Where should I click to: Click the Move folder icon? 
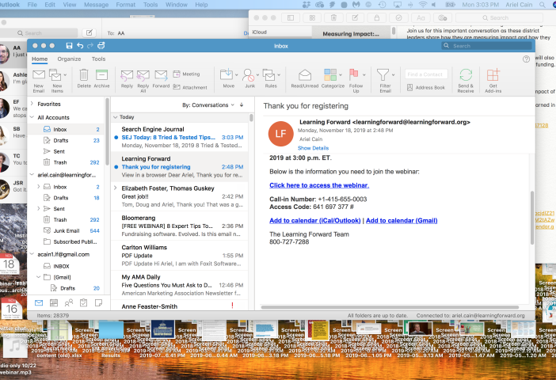click(x=226, y=74)
